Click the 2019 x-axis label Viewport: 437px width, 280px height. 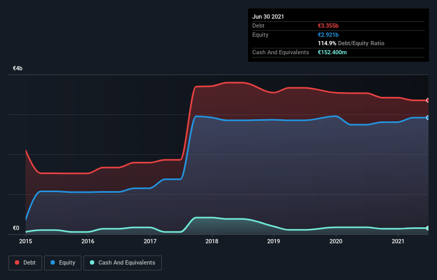(x=274, y=241)
